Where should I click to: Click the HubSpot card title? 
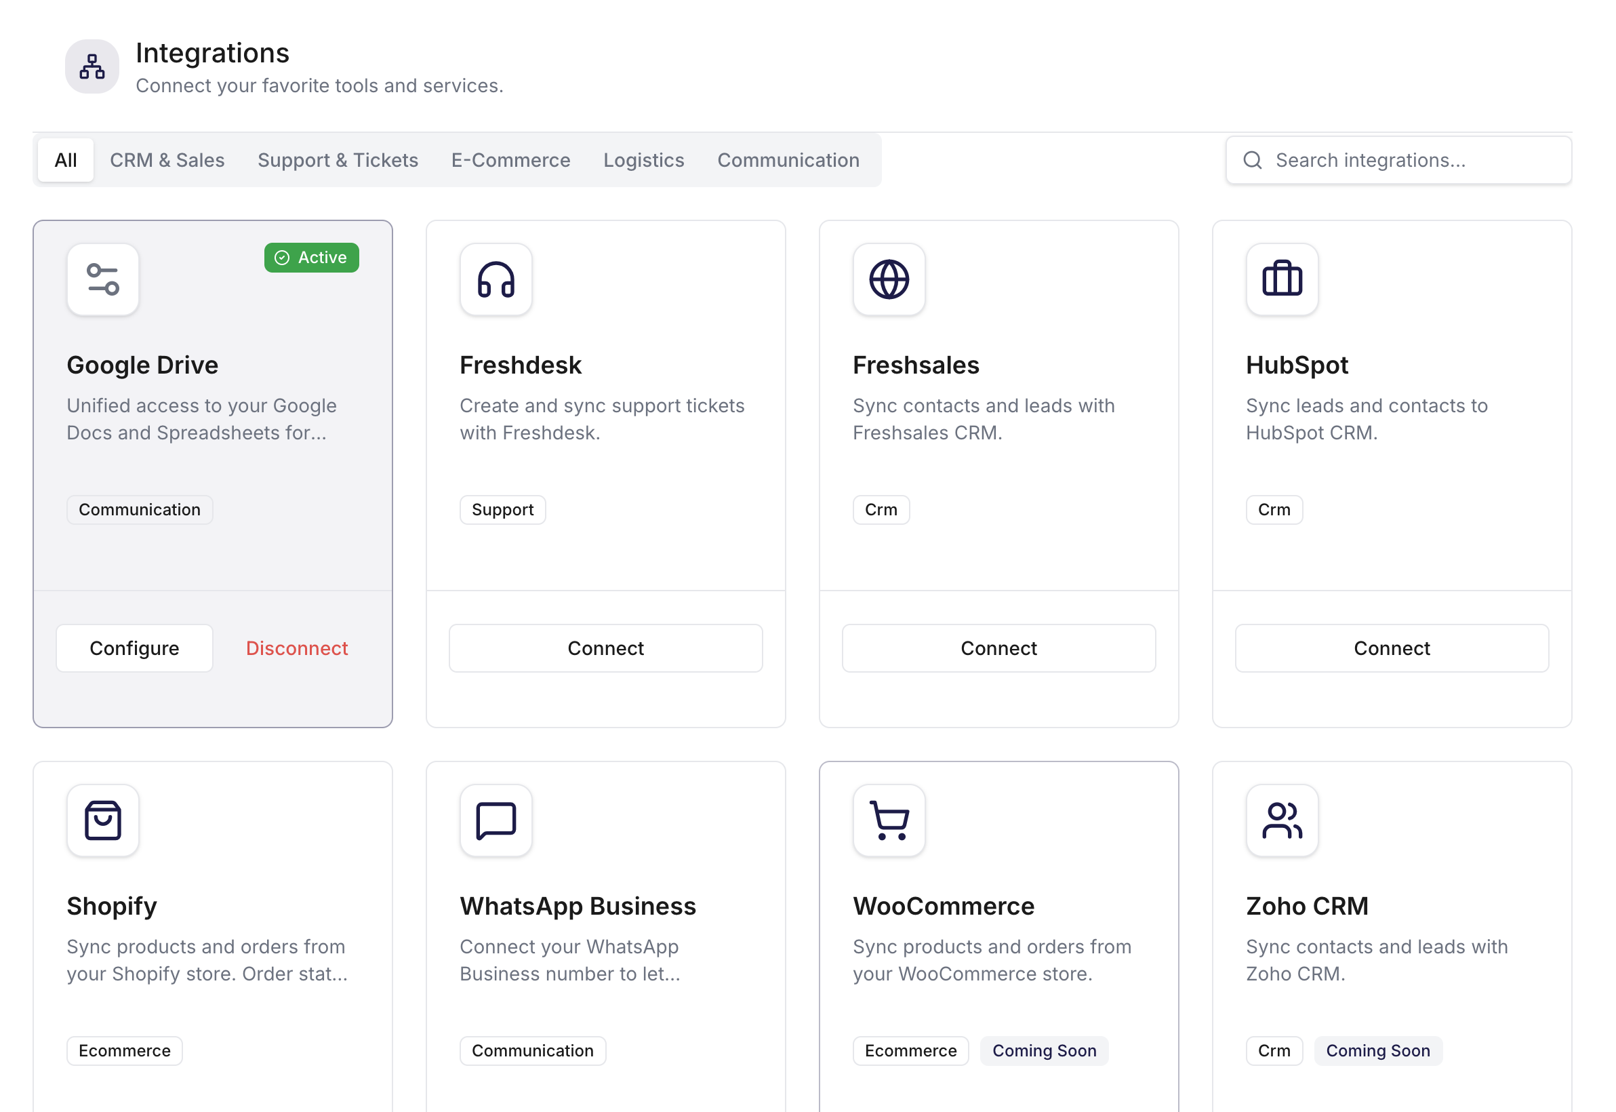[x=1296, y=365]
